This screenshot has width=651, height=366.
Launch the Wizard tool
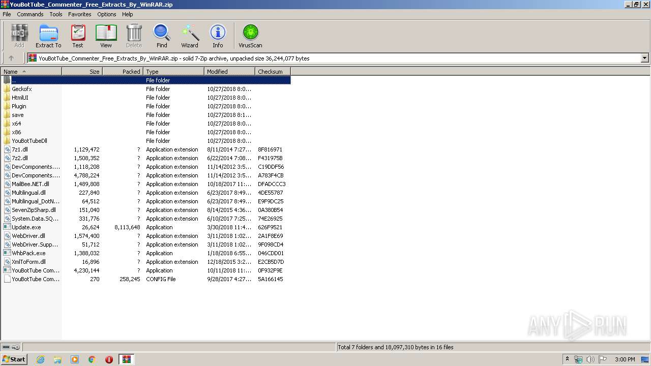coord(190,36)
